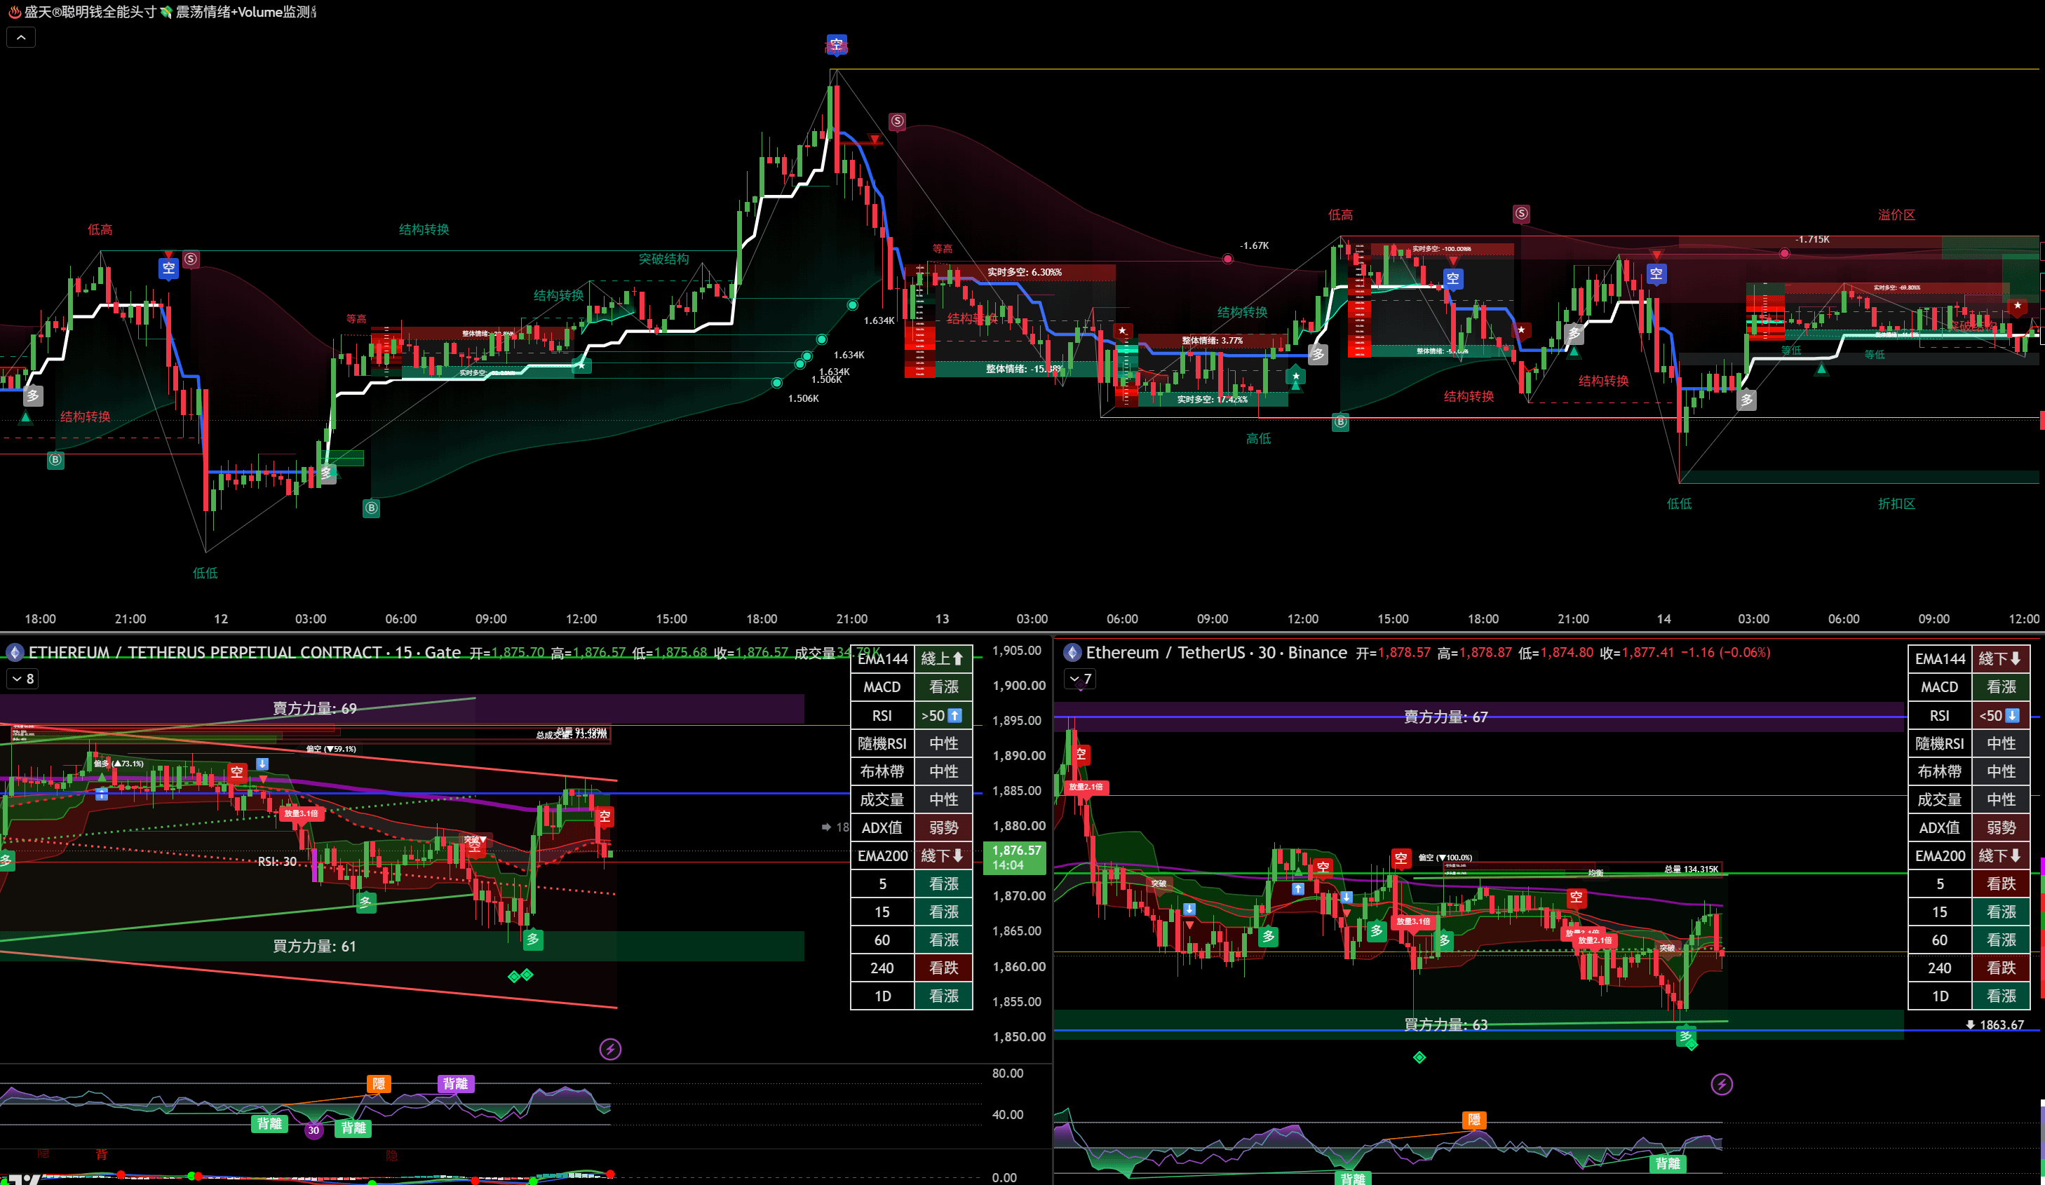The width and height of the screenshot is (2045, 1185).
Task: Click the 買方力量: 61 zone label
Action: 314,947
